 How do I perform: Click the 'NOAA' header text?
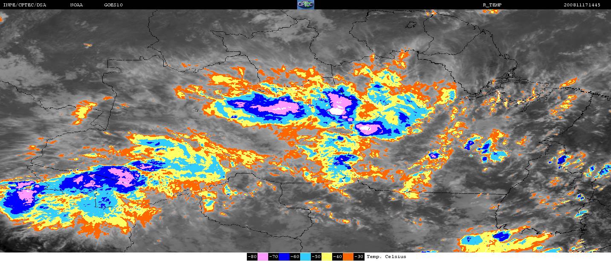[76, 5]
